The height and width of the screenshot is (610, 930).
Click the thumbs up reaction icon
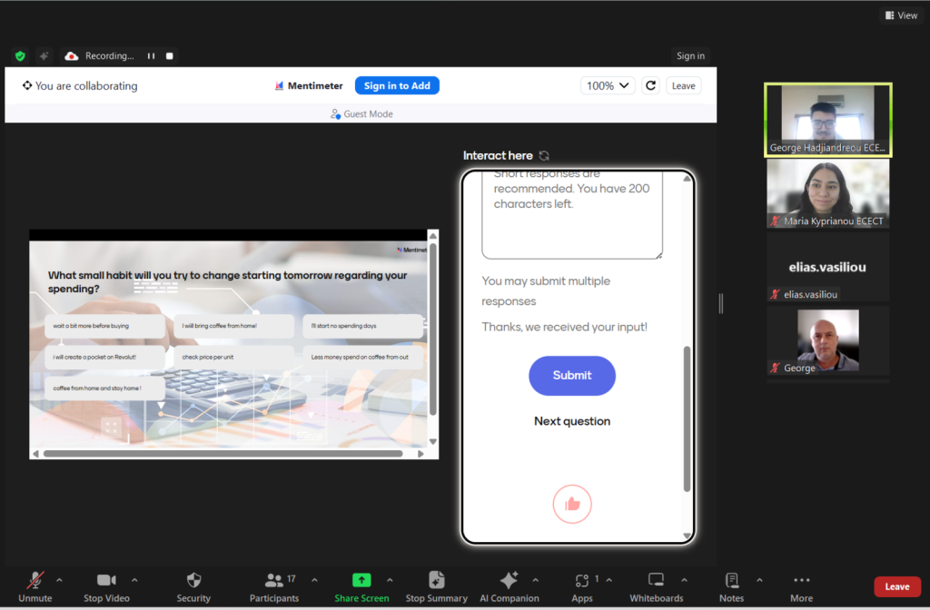pos(572,504)
